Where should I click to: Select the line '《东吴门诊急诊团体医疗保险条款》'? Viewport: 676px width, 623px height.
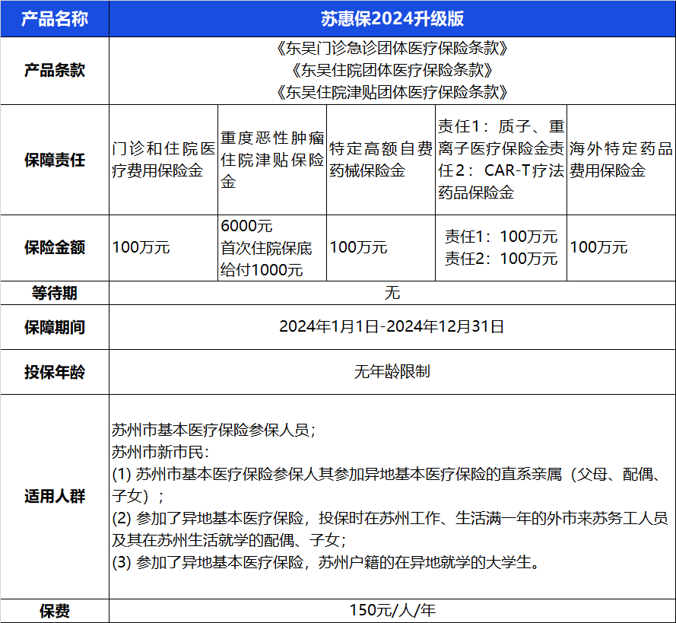click(392, 48)
